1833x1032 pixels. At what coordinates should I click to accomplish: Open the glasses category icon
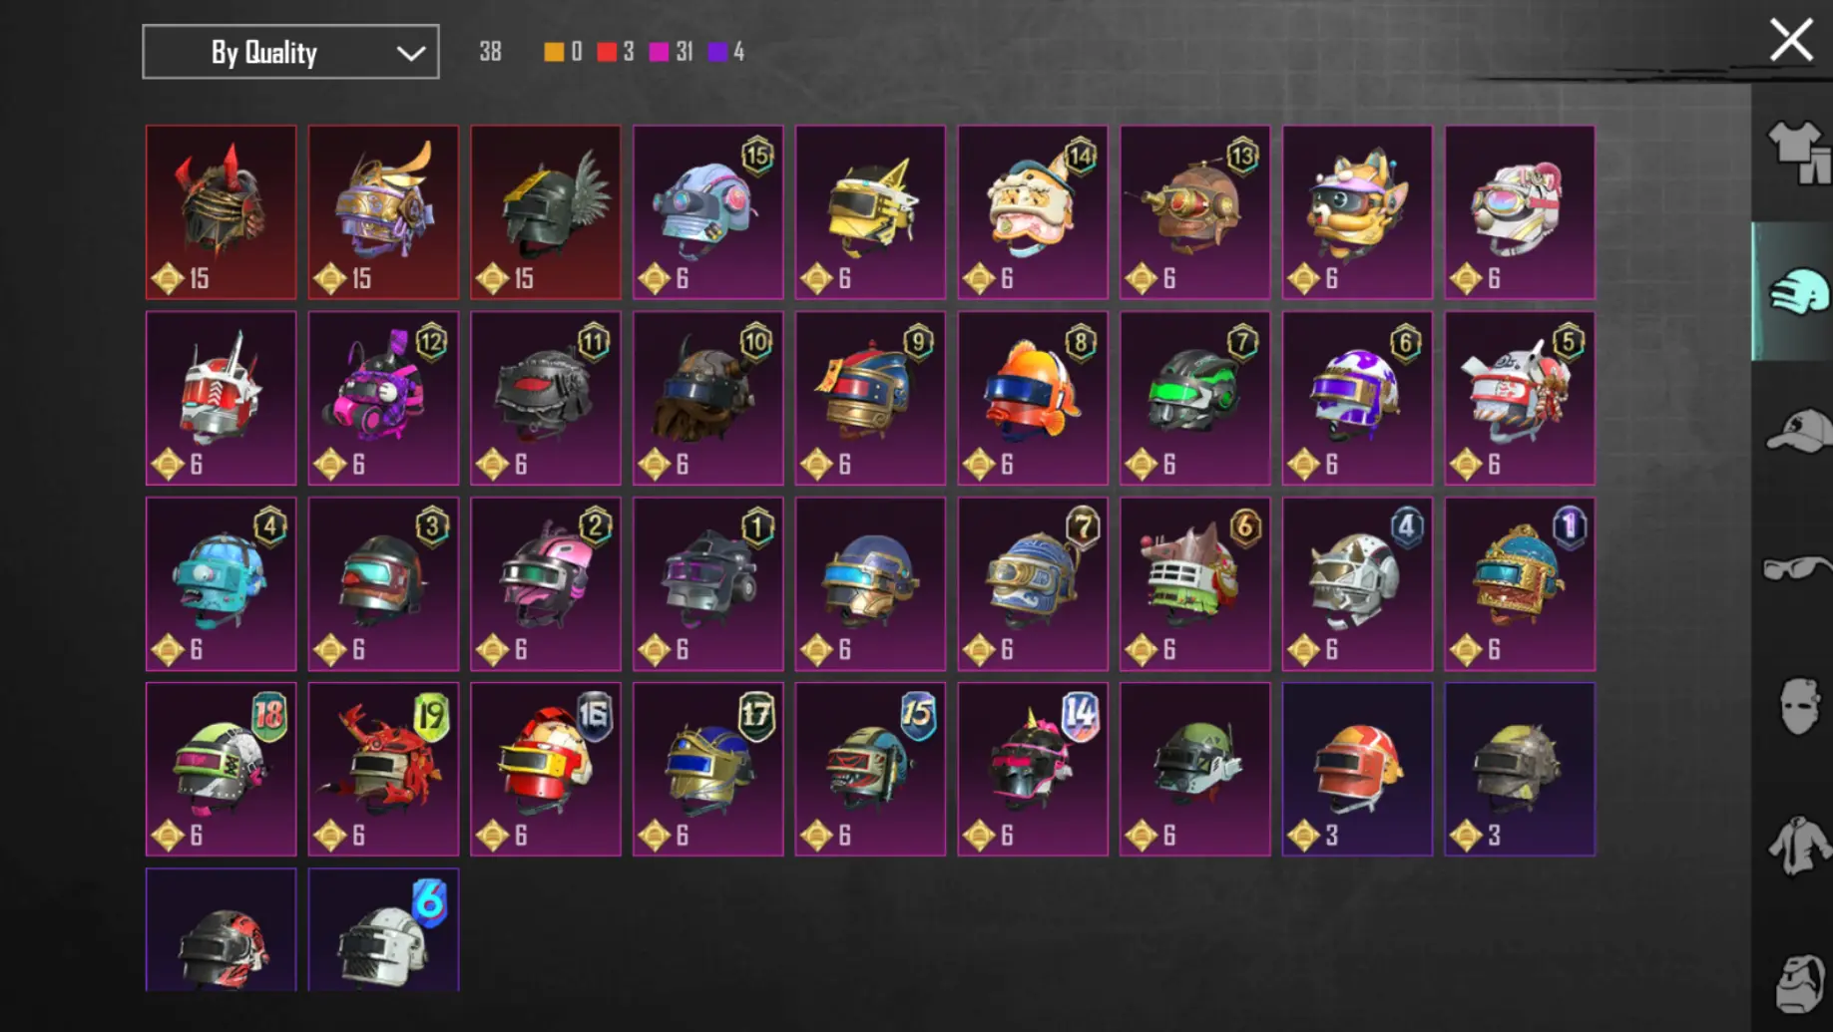1797,568
